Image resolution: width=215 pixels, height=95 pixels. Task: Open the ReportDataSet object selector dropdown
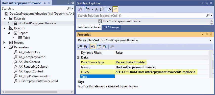[210, 41]
